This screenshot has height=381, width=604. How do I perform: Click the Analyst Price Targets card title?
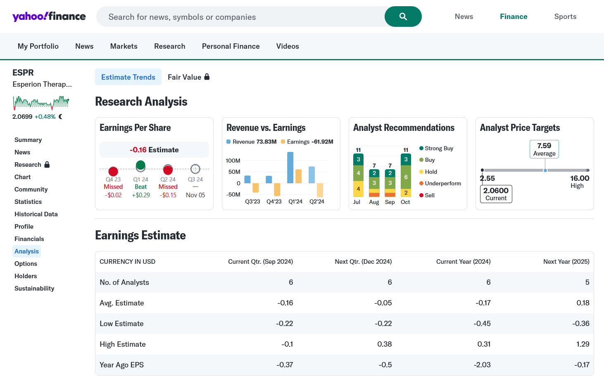click(520, 128)
